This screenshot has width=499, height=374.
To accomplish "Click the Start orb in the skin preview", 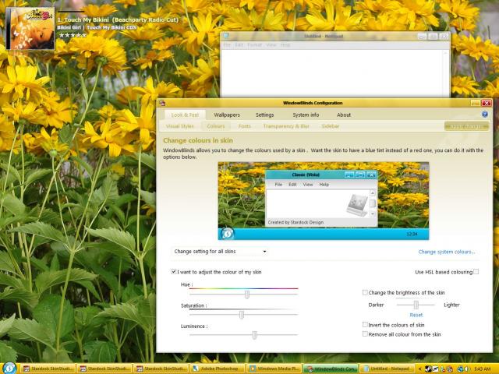I will click(227, 234).
